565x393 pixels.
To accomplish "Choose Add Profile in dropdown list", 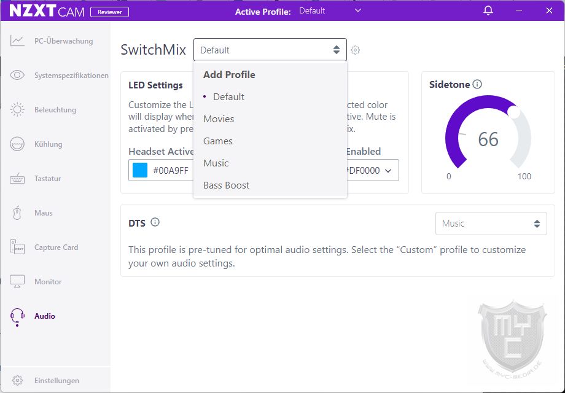I will point(229,74).
